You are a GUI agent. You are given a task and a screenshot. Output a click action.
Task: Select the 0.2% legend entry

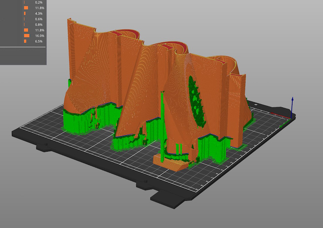(x=39, y=2)
